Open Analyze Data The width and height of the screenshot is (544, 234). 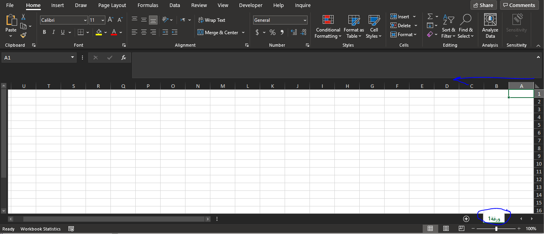490,26
